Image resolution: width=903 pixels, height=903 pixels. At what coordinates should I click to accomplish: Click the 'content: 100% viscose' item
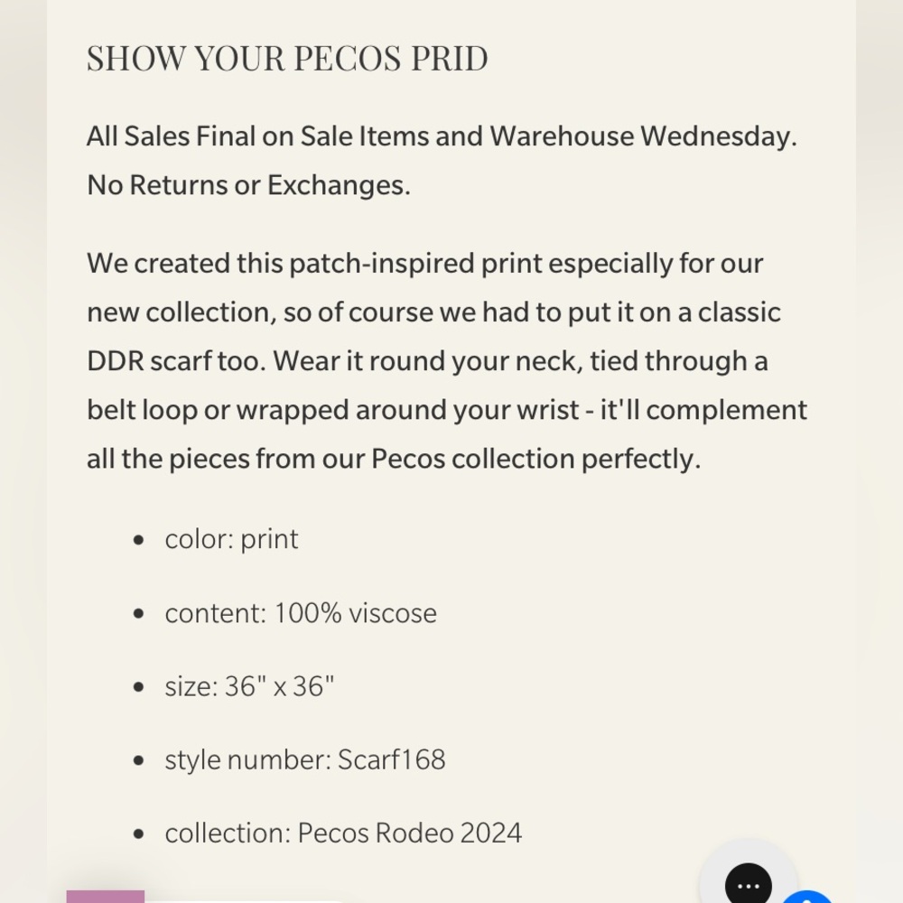tap(300, 613)
